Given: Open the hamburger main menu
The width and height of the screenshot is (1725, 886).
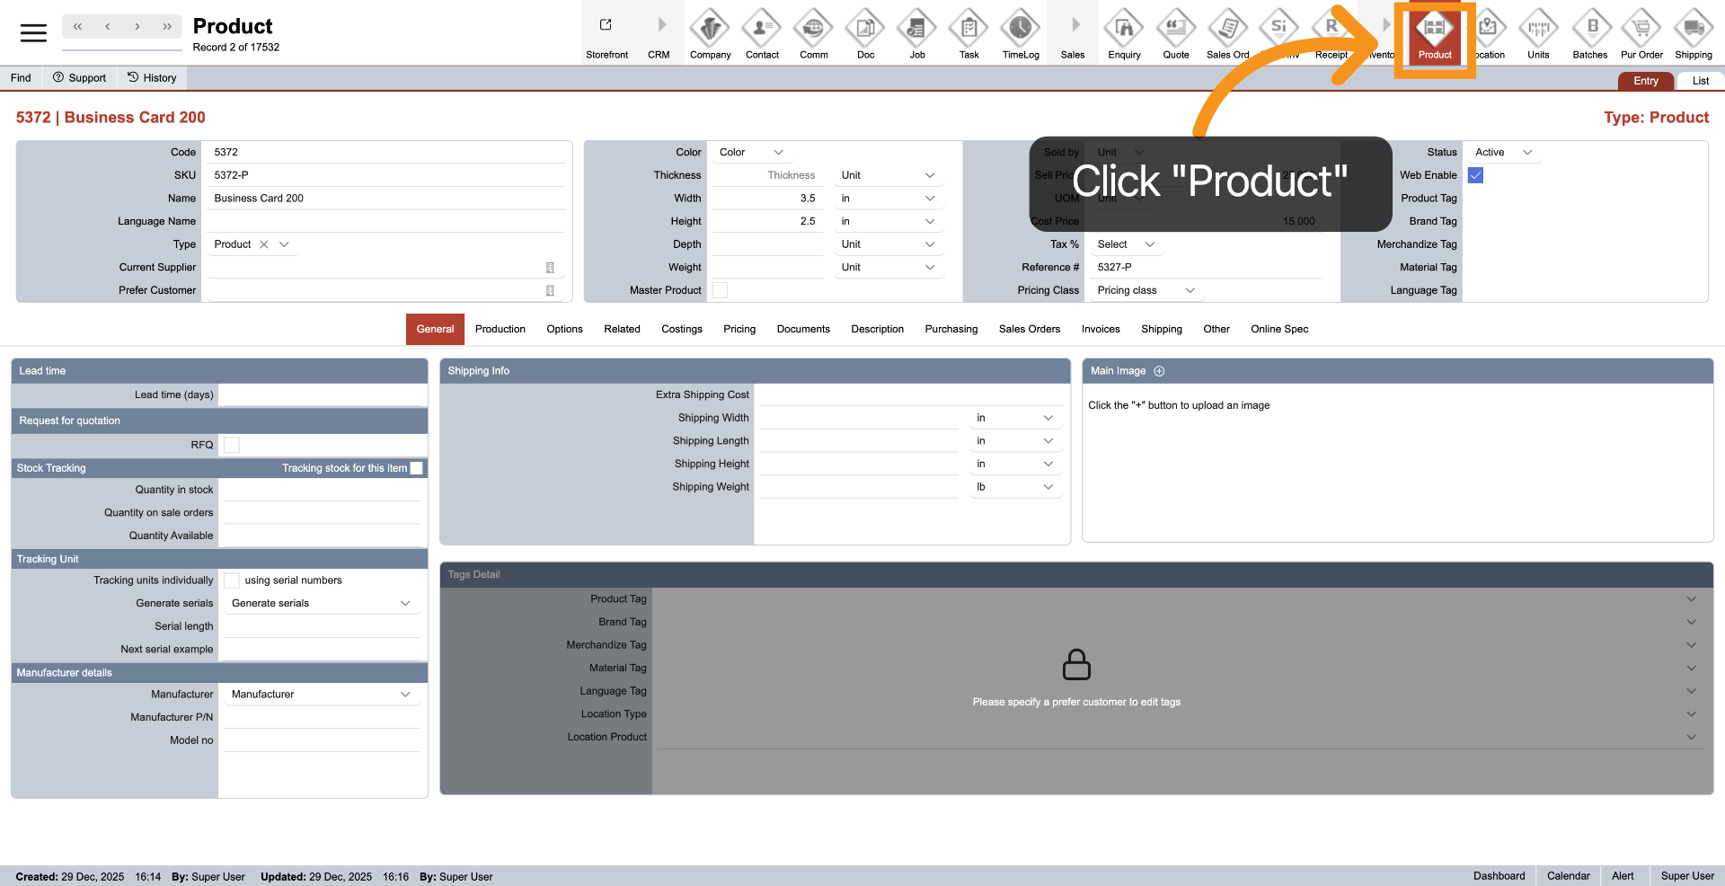Looking at the screenshot, I should point(33,33).
